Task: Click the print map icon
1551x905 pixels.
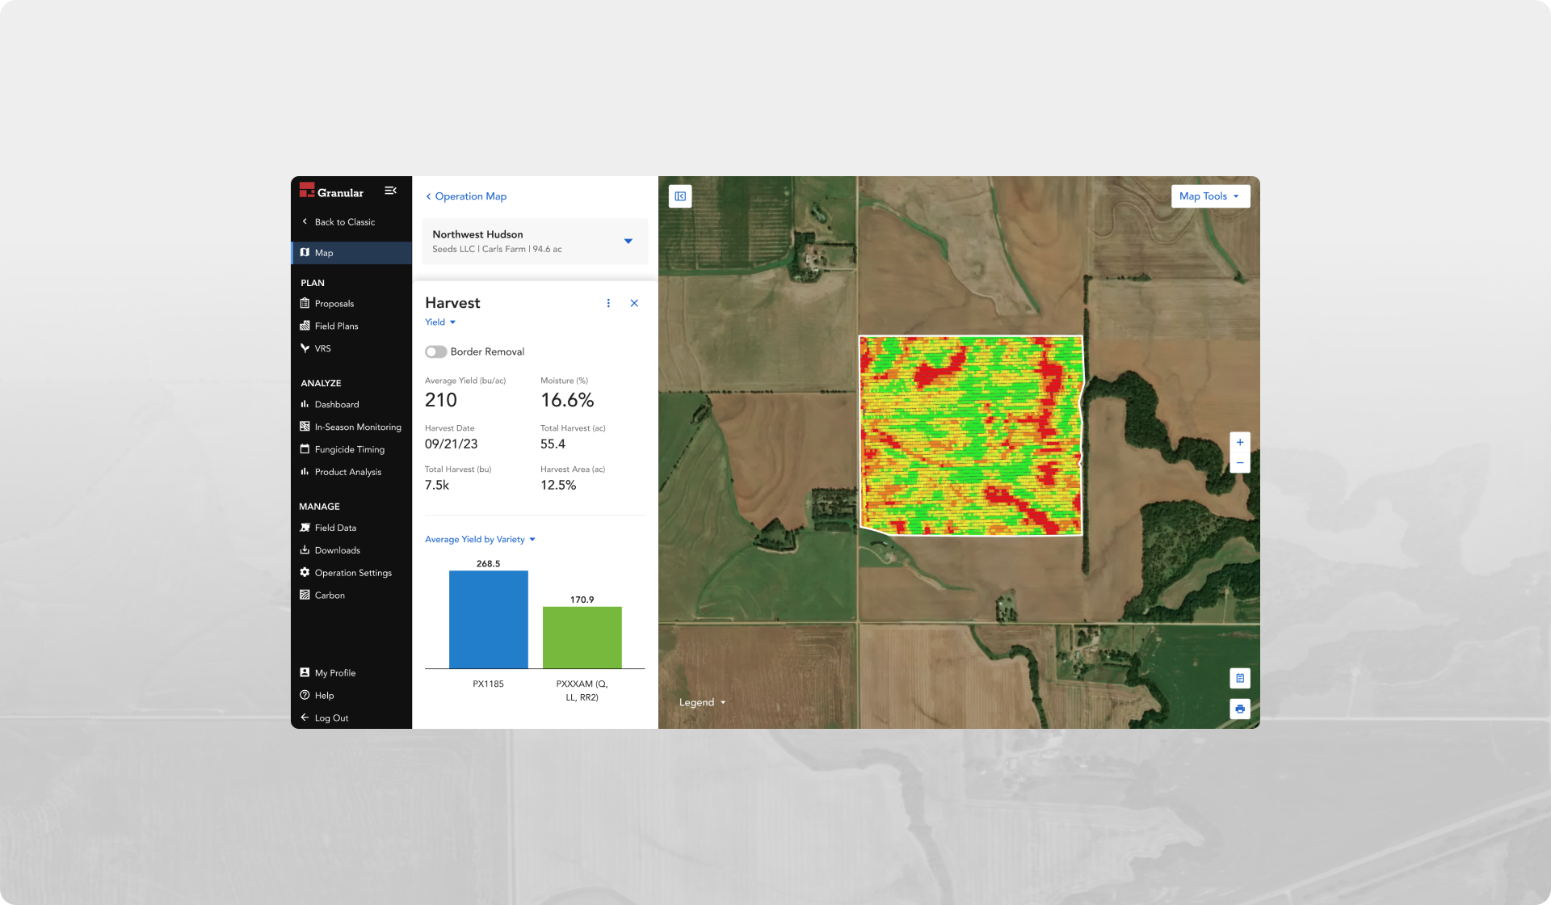Action: [1239, 709]
